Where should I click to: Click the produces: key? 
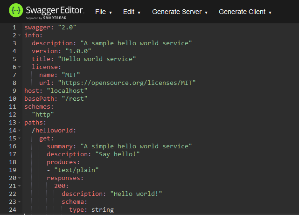coord(63,162)
